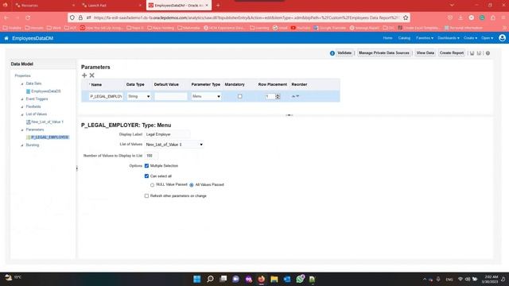The image size is (509, 286).
Task: Open Windows Start menu
Action: tap(197, 279)
